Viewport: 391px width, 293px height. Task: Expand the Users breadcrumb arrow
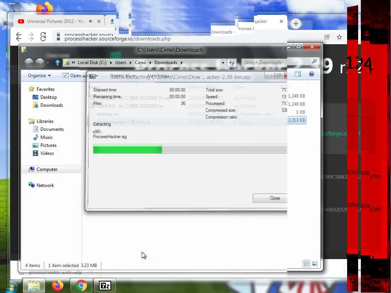(x=130, y=63)
